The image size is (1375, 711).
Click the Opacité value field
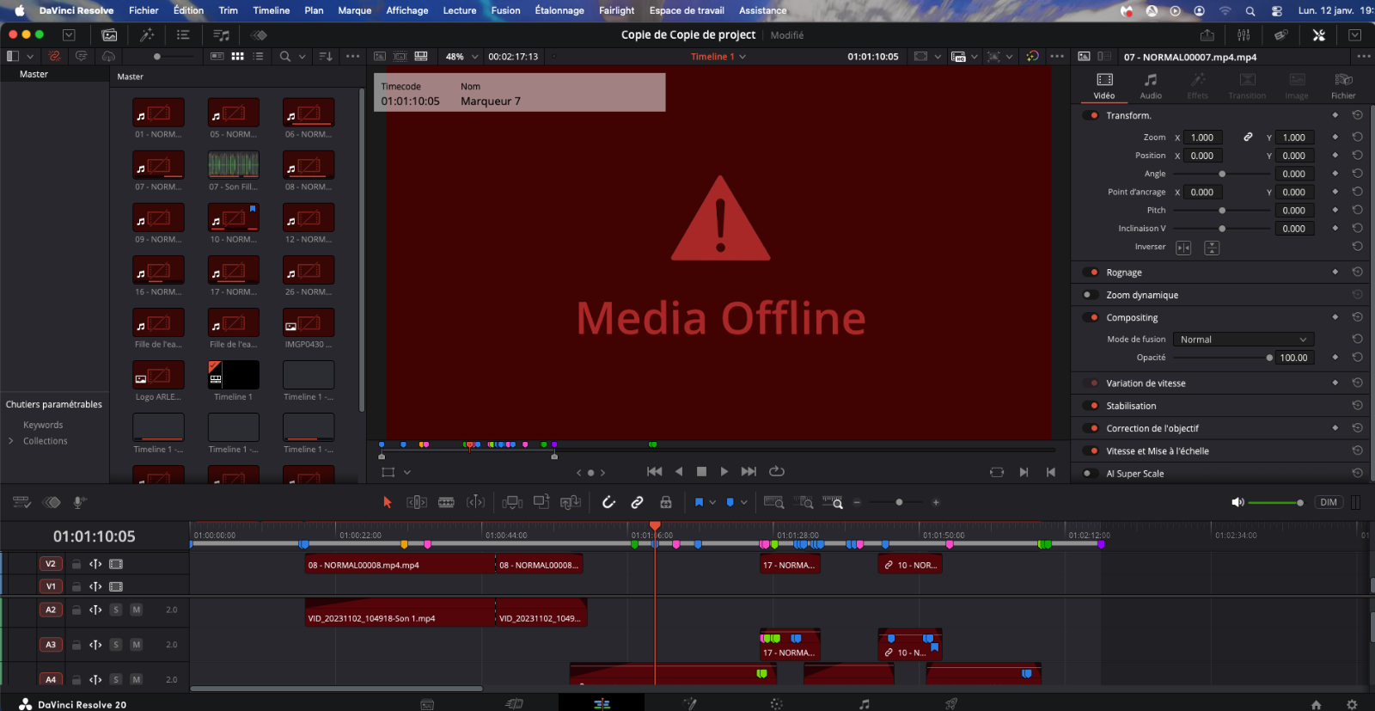(1293, 358)
